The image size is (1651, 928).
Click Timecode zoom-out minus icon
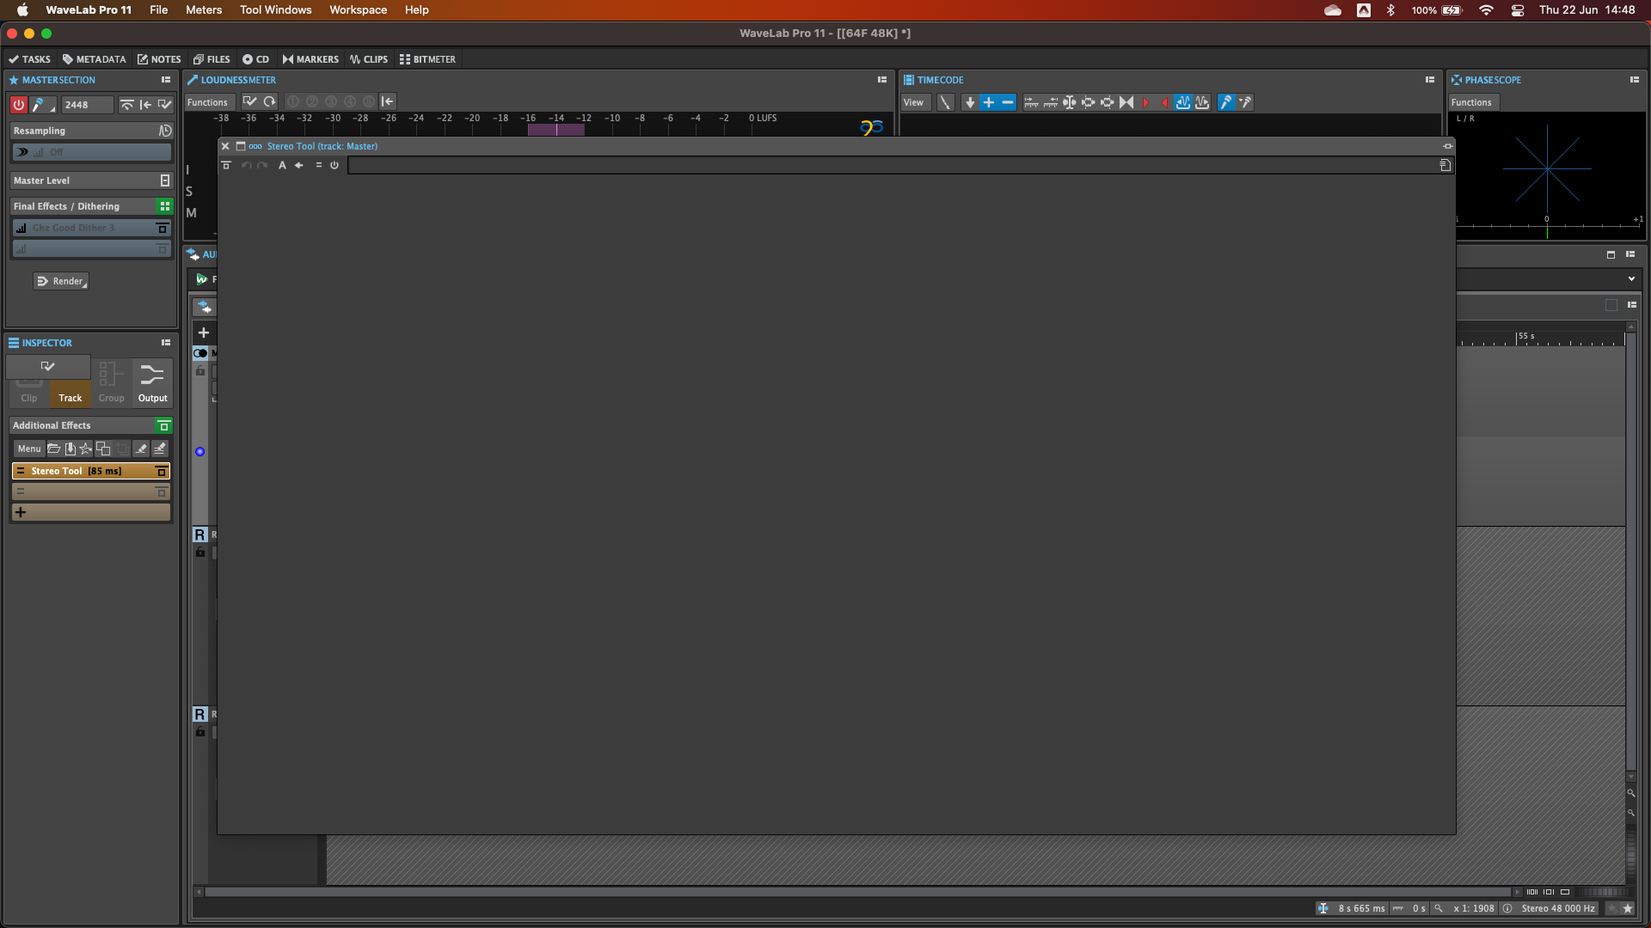click(x=1008, y=102)
